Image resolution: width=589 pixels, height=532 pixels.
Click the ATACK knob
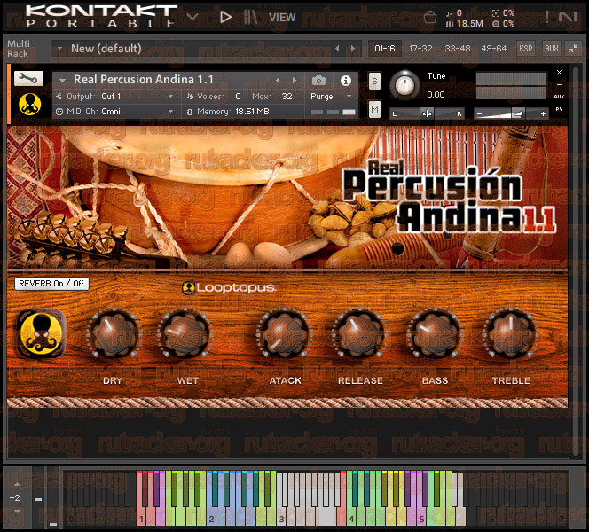coord(285,334)
